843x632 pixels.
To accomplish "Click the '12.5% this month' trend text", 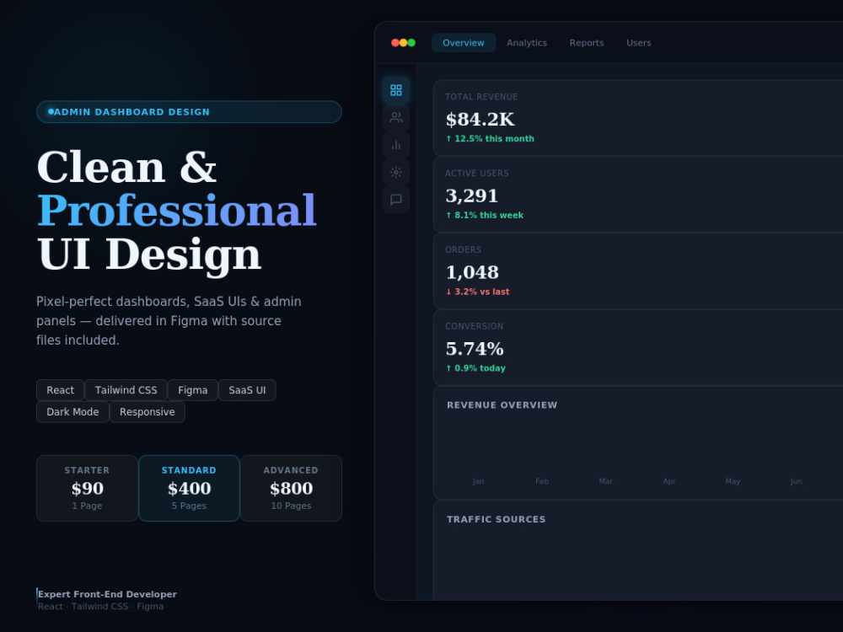I will [490, 139].
